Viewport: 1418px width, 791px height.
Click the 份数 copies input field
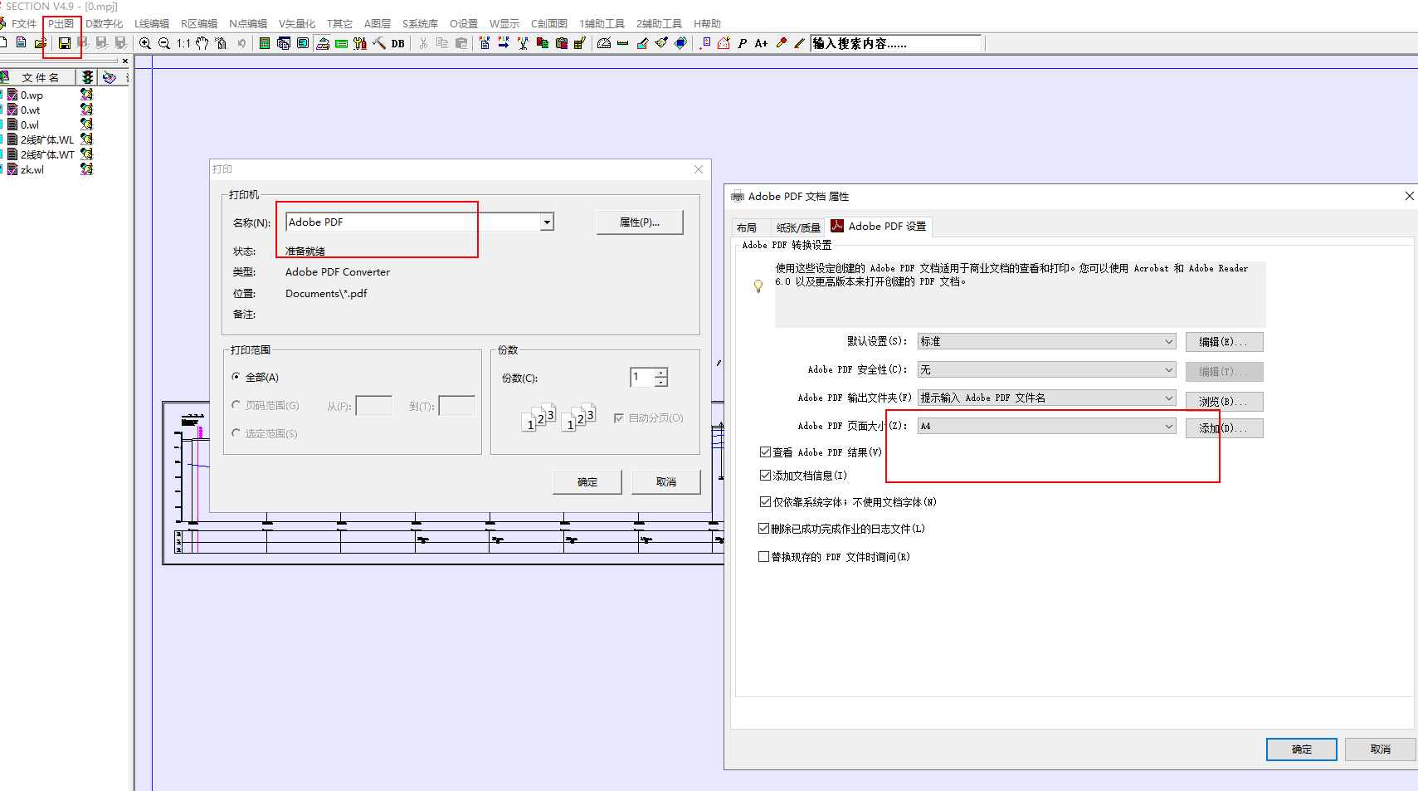[x=643, y=378]
